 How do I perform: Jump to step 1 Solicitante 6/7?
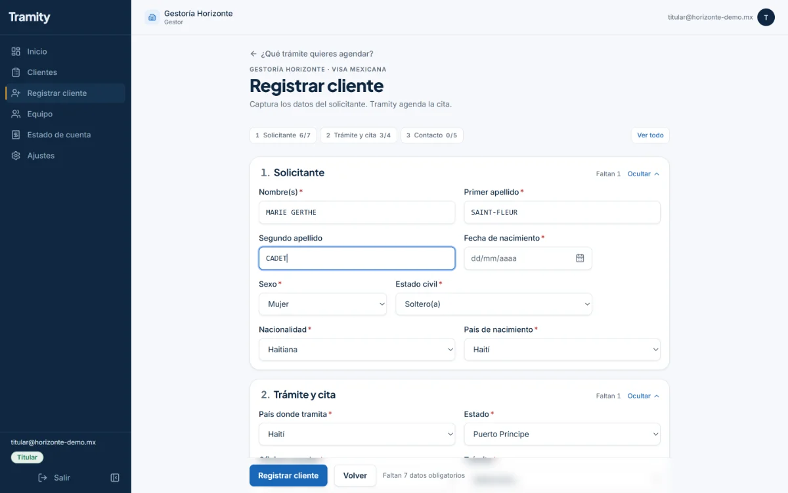(283, 135)
